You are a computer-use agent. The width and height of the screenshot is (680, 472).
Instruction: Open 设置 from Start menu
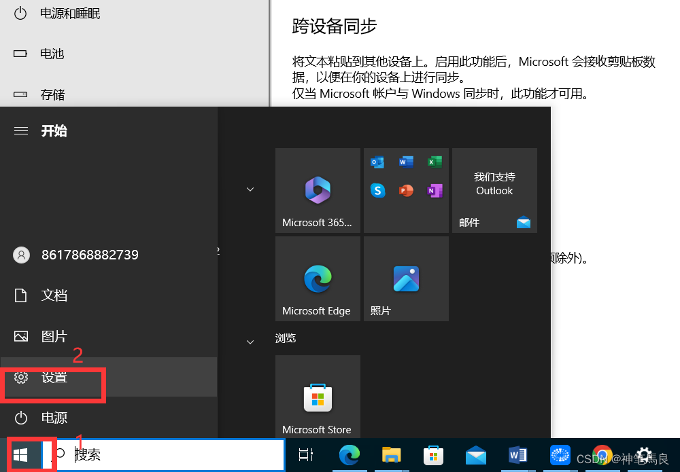(108, 377)
